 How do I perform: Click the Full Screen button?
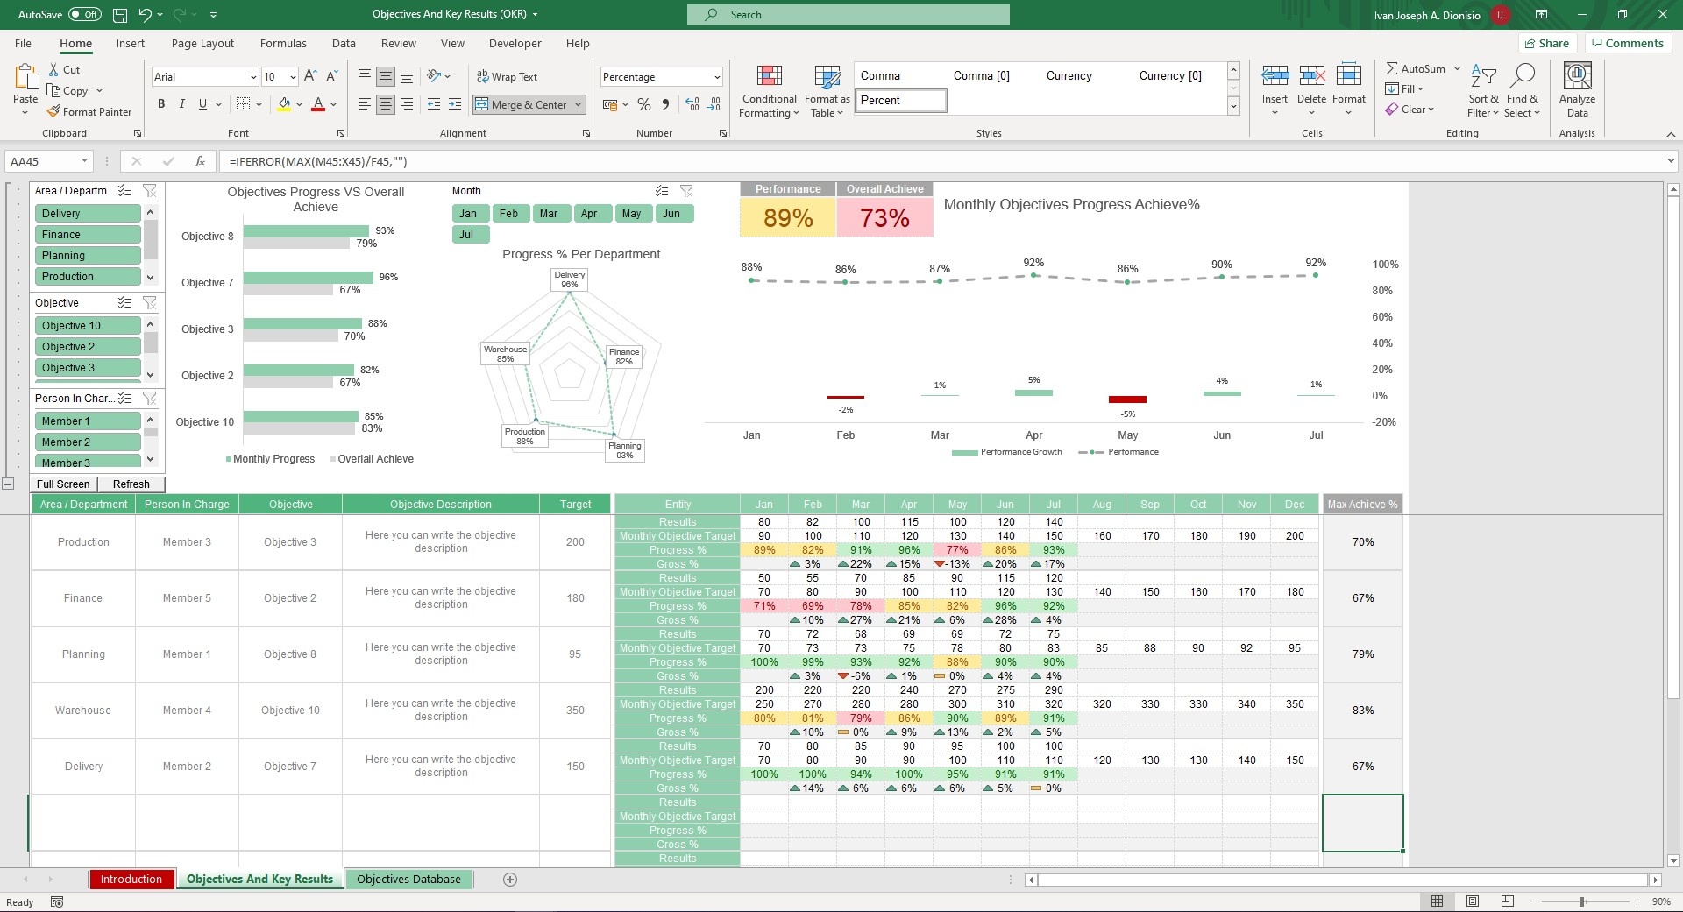62,484
